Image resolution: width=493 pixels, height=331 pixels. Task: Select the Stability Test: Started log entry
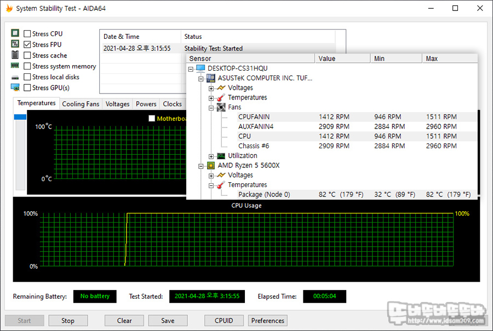[217, 48]
